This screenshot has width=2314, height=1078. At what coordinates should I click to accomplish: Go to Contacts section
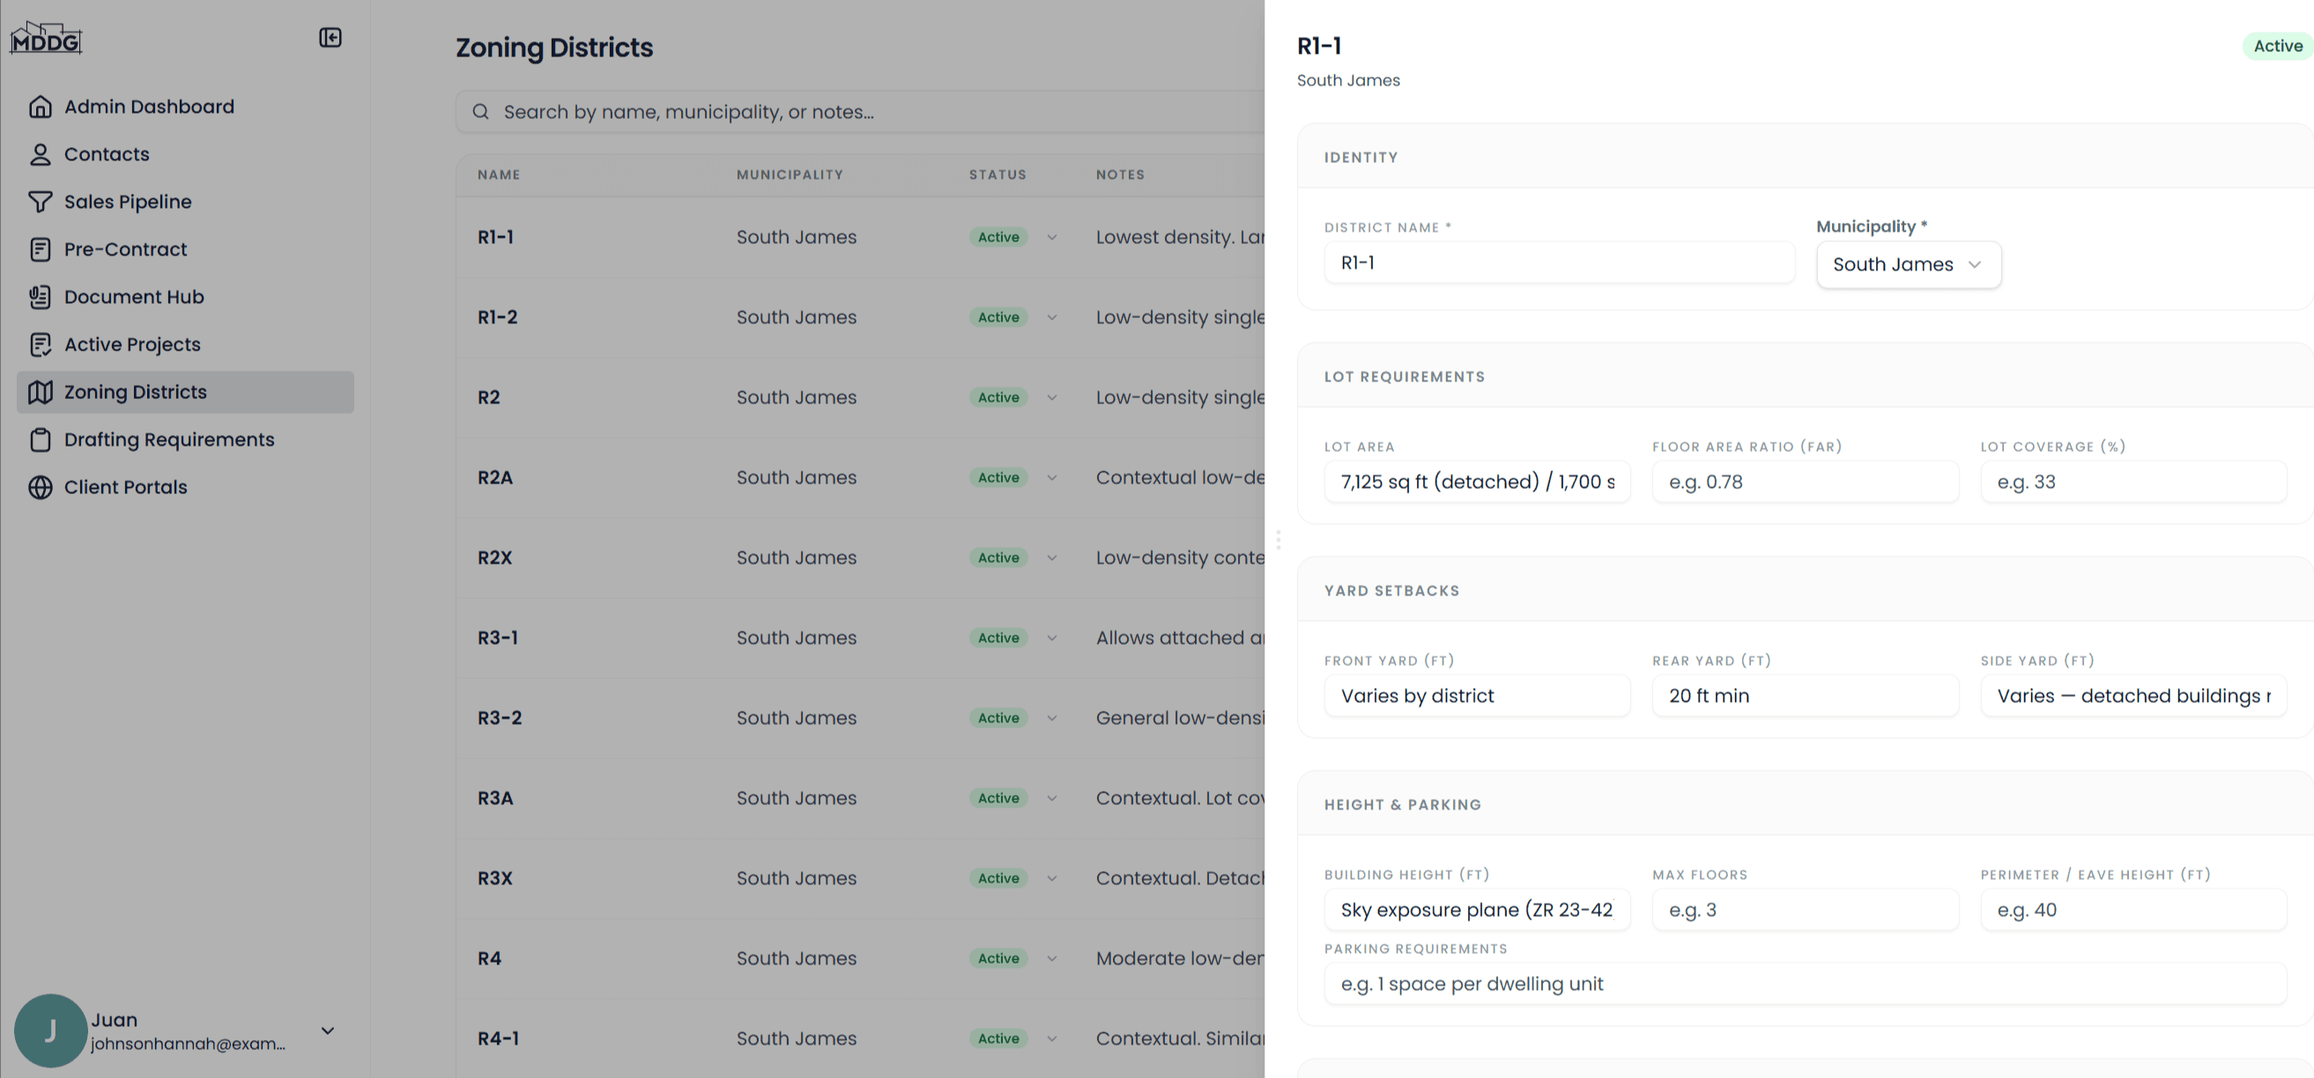185,154
